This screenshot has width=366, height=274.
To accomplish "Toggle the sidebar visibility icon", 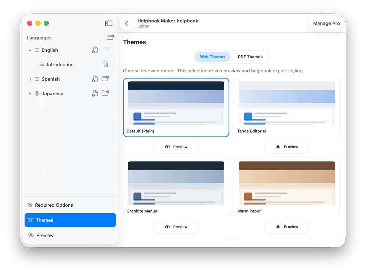I will [108, 23].
